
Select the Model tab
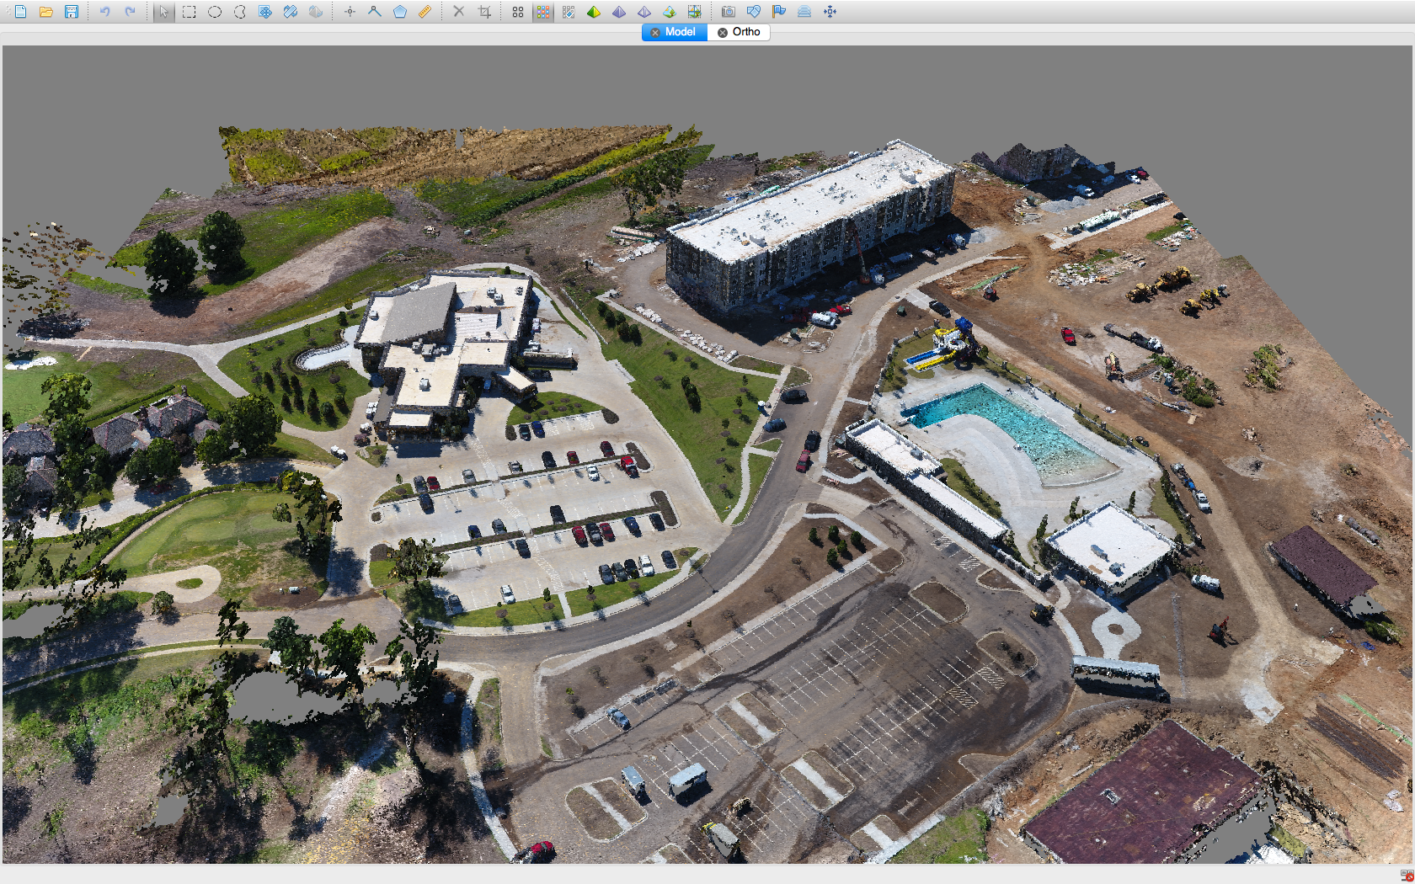coord(680,32)
